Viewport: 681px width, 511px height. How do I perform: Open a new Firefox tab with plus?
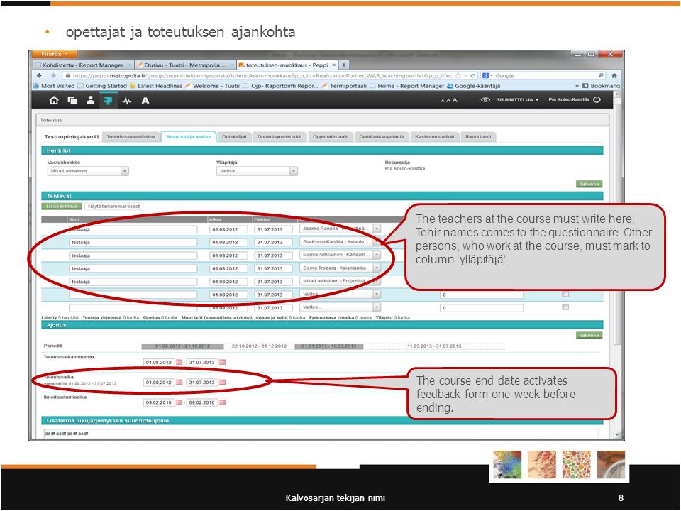[x=343, y=65]
